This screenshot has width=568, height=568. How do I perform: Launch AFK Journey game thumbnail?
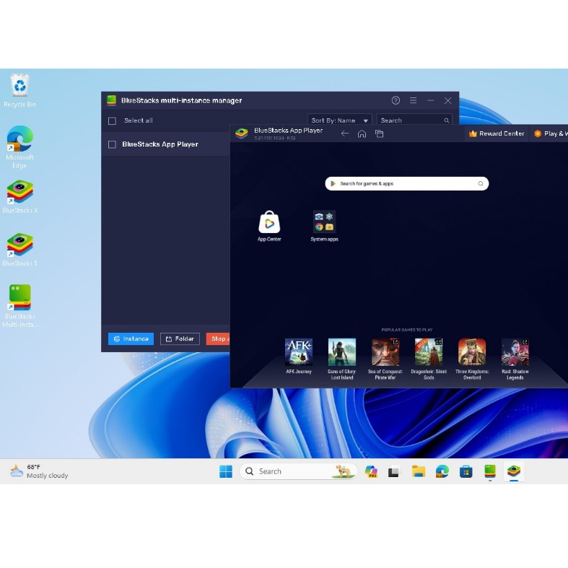click(298, 352)
